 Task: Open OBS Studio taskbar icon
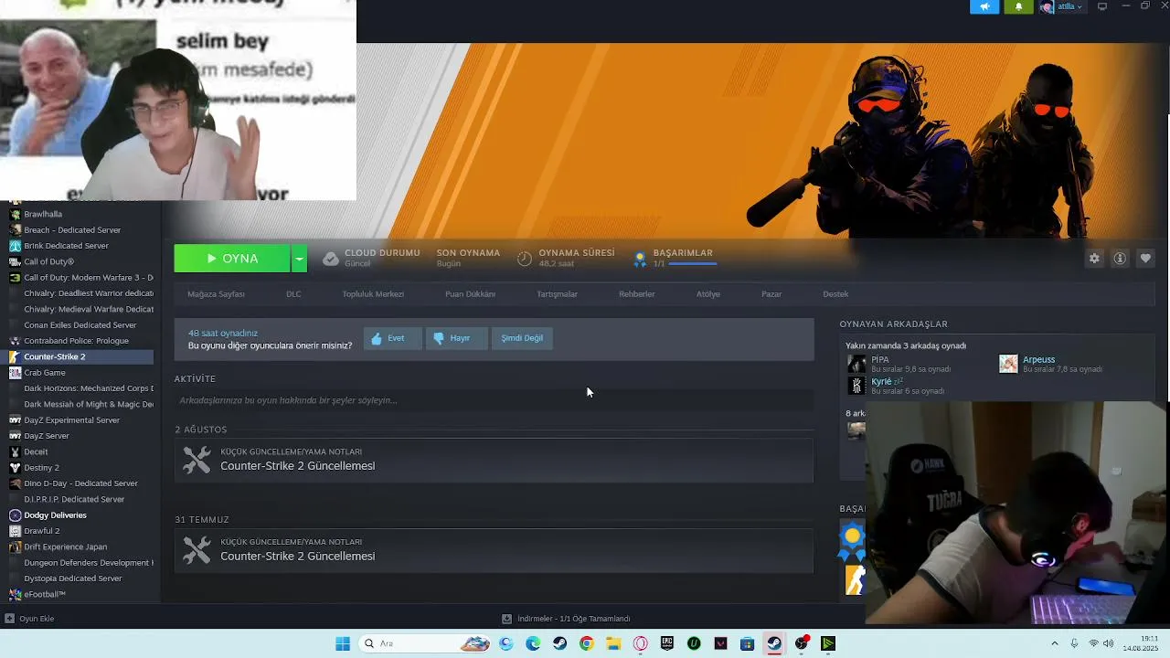click(x=802, y=643)
